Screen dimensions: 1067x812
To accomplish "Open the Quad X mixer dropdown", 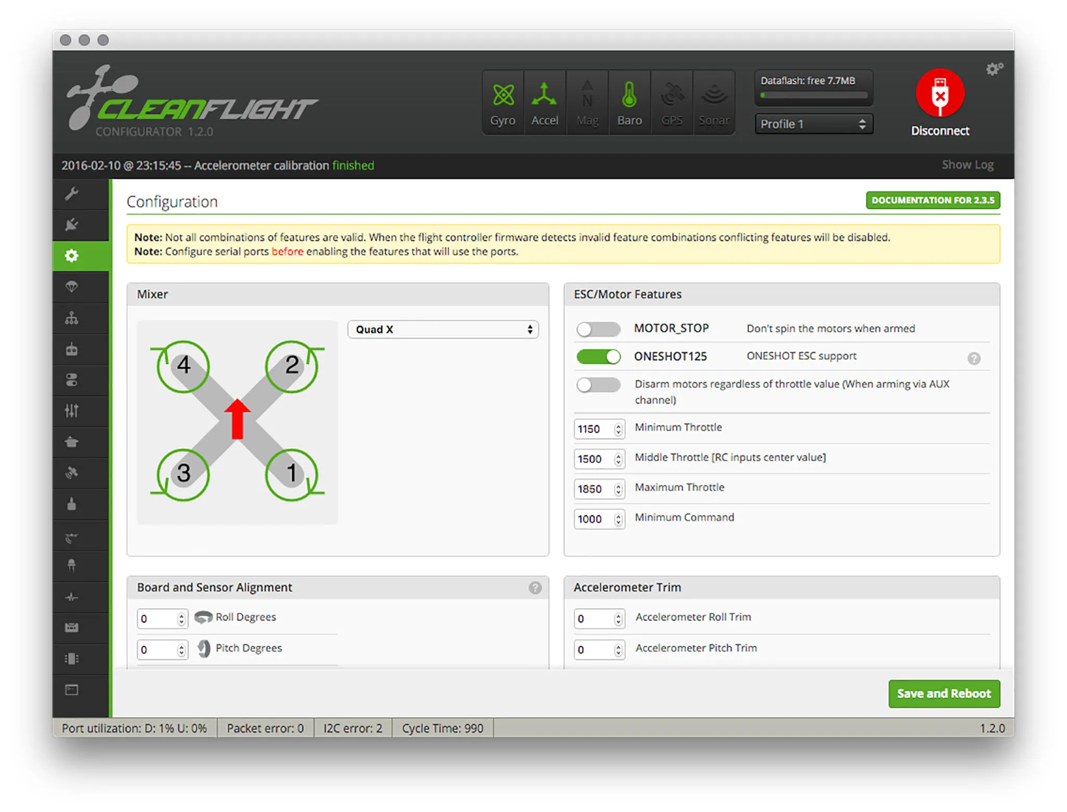I will (x=443, y=330).
